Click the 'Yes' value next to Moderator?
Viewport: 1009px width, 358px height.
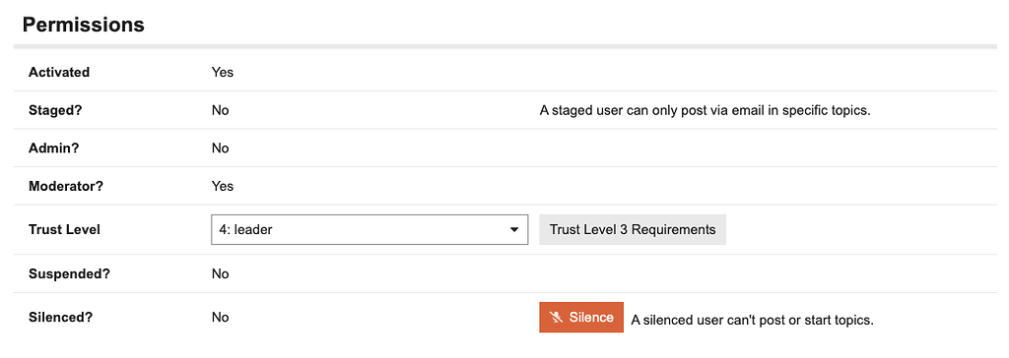point(223,186)
